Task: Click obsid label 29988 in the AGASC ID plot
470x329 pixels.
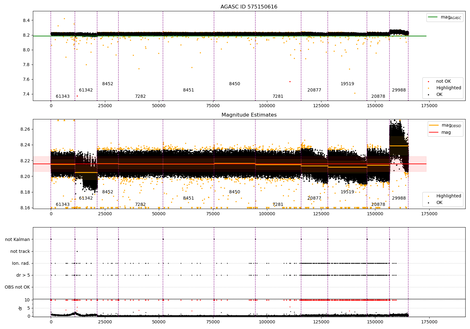Action: coord(399,90)
